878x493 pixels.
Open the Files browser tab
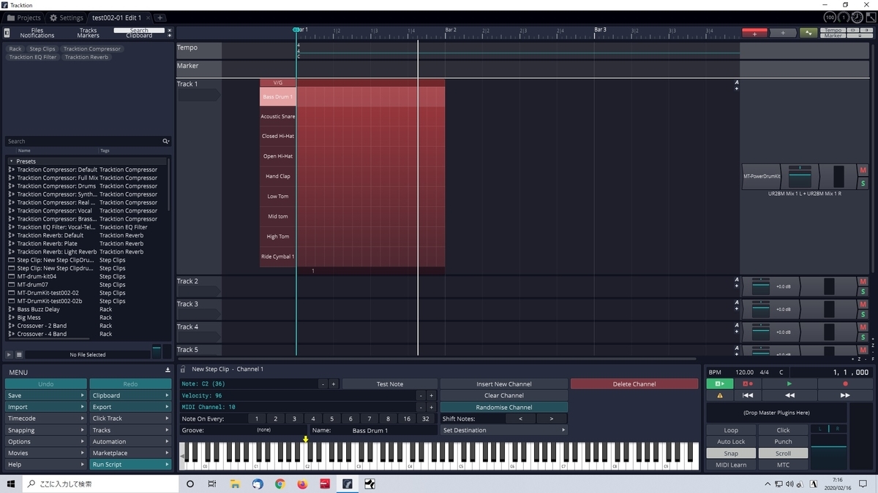click(37, 31)
